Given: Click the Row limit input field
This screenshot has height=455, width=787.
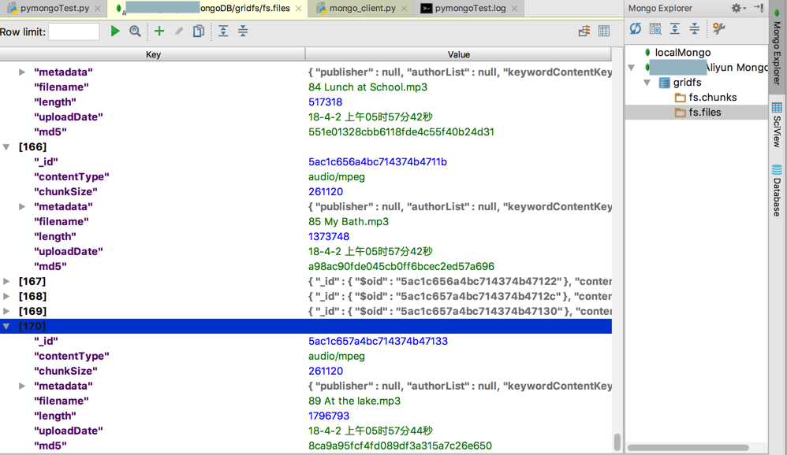Looking at the screenshot, I should [74, 32].
